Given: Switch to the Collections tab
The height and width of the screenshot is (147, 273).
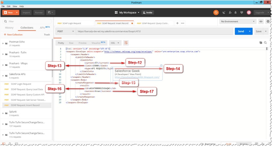Looking at the screenshot, I should click(27, 28).
